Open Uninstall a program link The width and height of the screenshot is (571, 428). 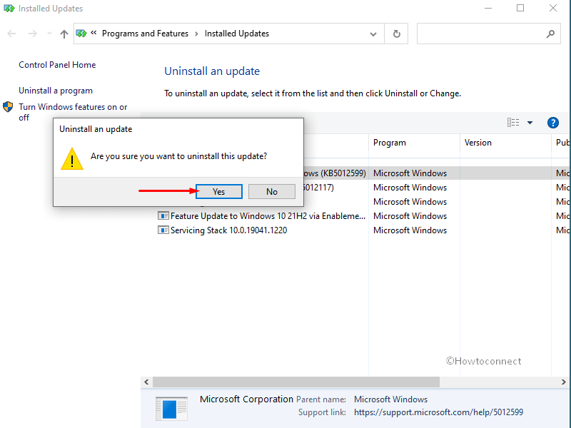click(56, 91)
